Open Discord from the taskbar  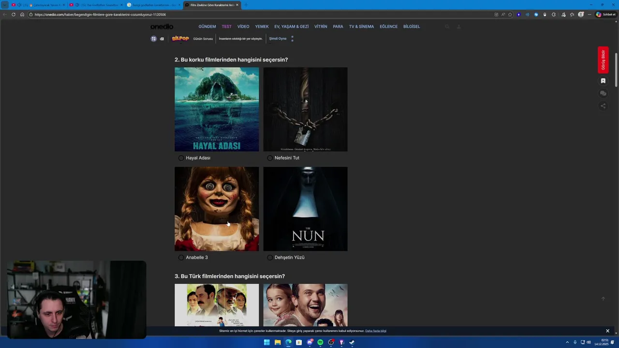click(x=309, y=342)
